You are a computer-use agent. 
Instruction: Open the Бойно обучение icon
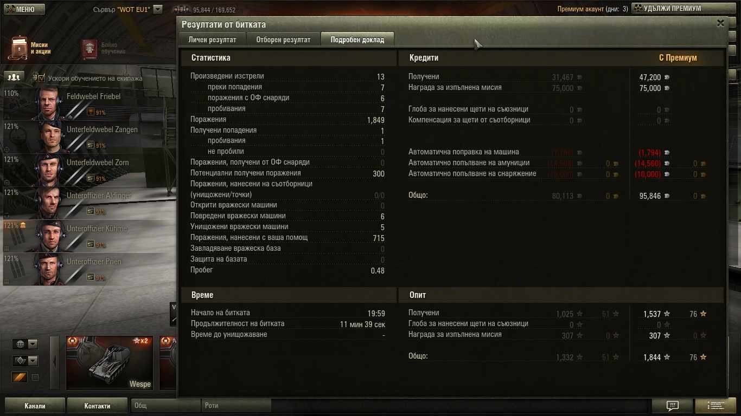pyautogui.click(x=90, y=49)
